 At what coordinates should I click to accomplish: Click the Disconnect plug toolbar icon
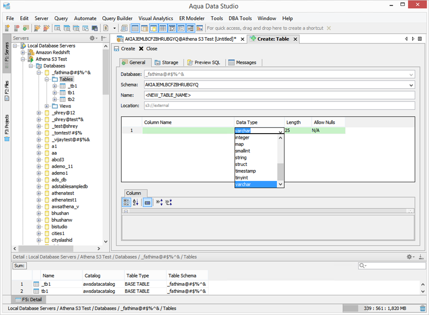coord(46,28)
